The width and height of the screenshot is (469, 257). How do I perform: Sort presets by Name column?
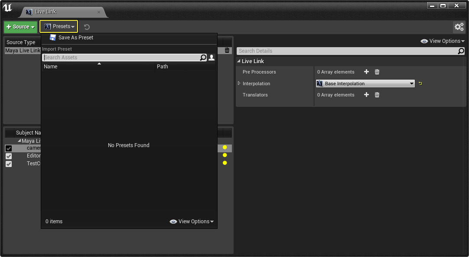98,67
